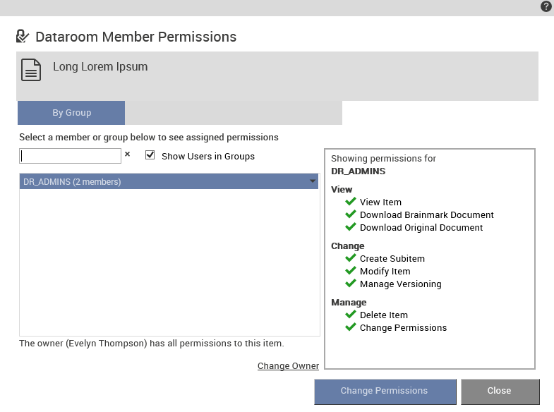Viewport: 554px width, 412px height.
Task: Click the checkmark next to Download Brainmark Document
Action: (351, 214)
